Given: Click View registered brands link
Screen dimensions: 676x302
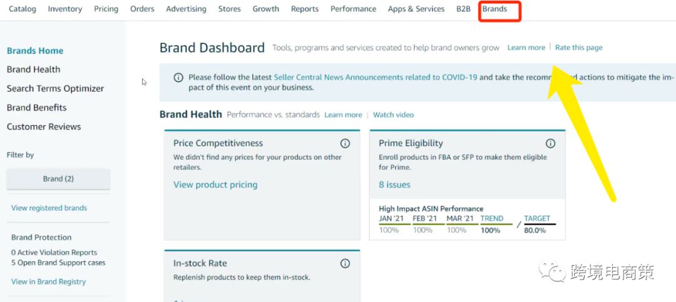Looking at the screenshot, I should (x=49, y=208).
